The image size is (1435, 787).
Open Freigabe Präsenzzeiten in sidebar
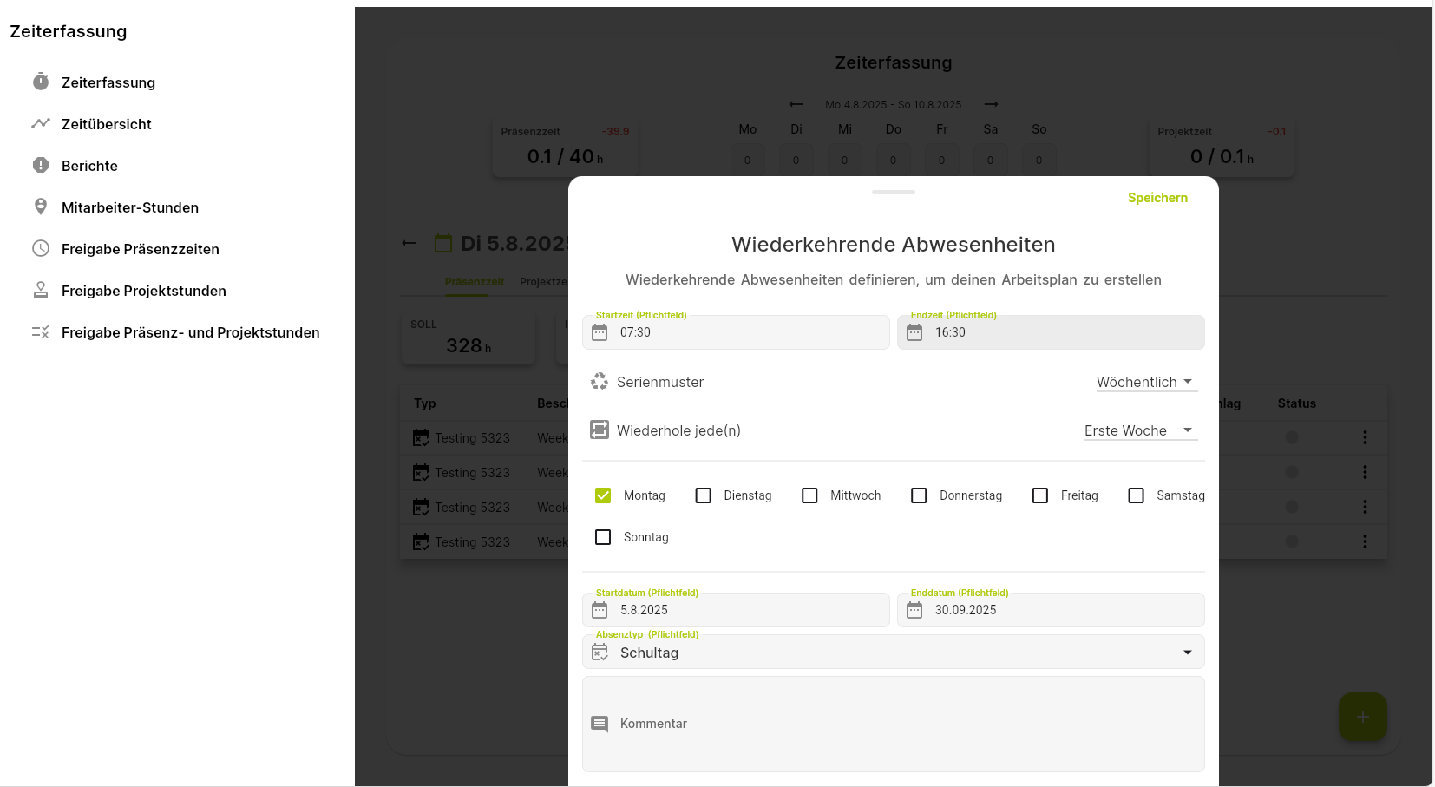141,249
